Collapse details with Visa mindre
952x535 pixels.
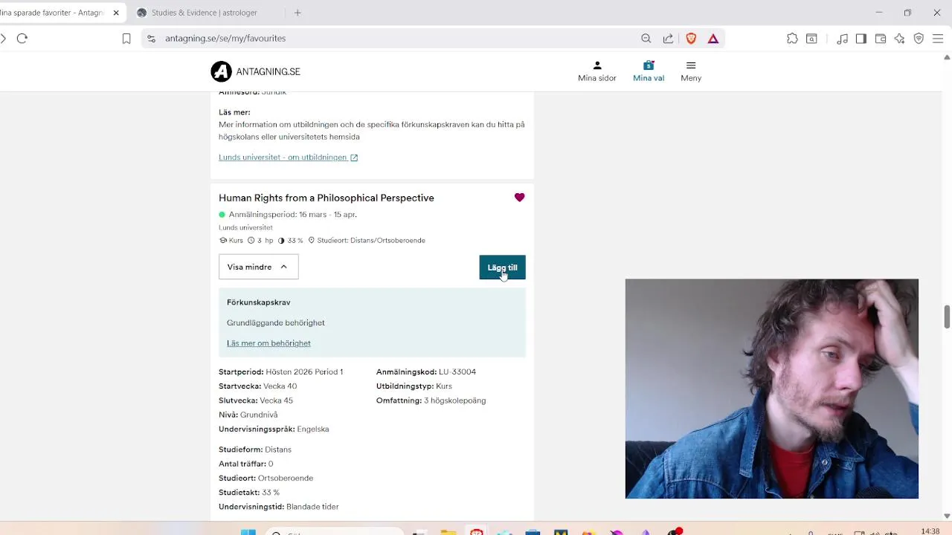coord(258,267)
